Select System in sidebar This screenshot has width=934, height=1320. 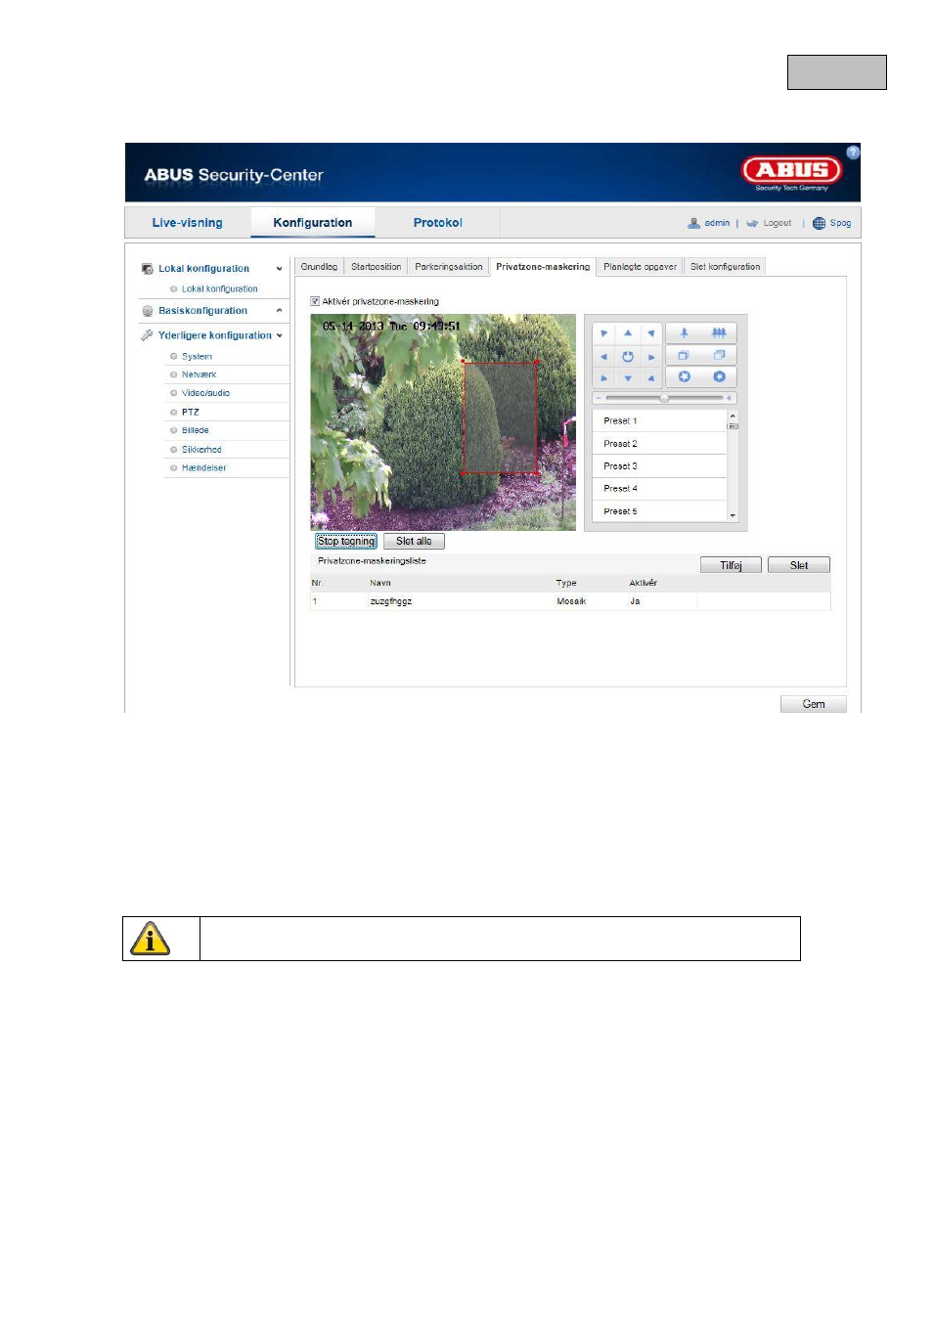pos(197,357)
